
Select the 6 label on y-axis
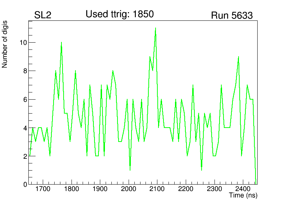point(24,100)
